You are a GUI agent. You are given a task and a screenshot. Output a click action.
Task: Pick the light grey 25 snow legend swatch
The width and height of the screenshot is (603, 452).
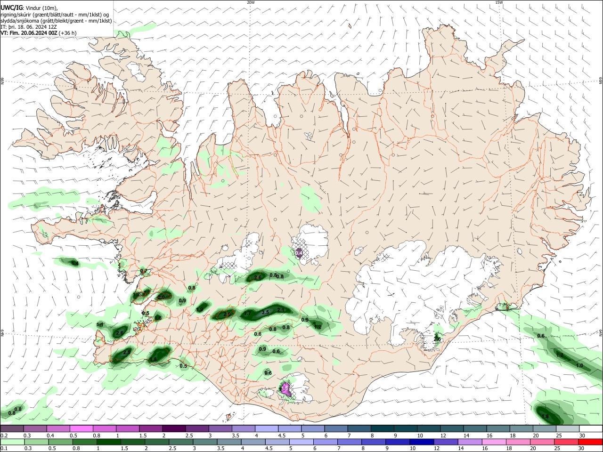tap(567, 428)
